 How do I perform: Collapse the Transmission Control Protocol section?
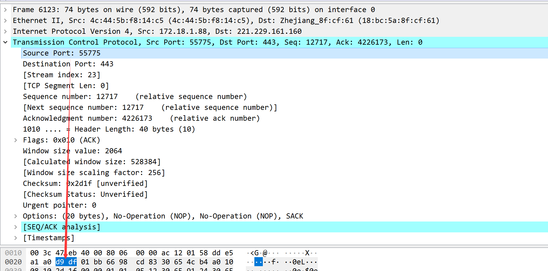(5, 42)
